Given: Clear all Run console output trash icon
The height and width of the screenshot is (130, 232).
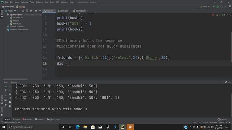Looking at the screenshot, I should (10, 106).
